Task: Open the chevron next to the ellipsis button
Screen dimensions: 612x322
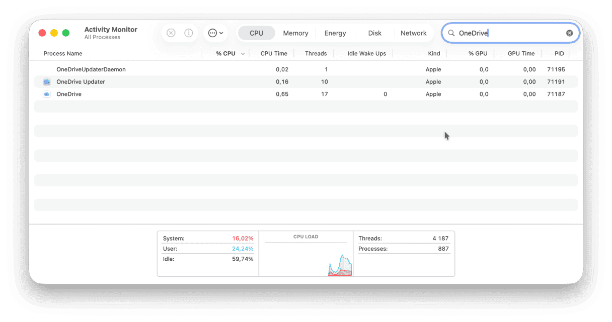Action: 221,33
